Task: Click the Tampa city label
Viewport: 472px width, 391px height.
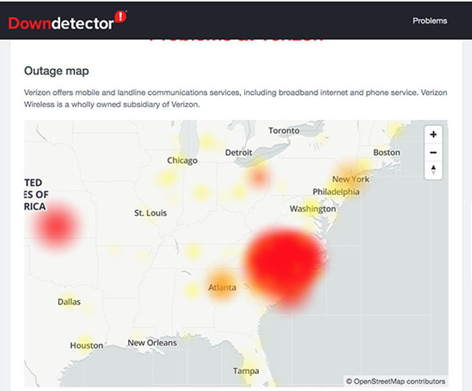Action: pyautogui.click(x=245, y=371)
